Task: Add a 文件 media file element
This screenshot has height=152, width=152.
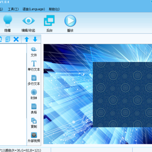Action: coord(34,52)
